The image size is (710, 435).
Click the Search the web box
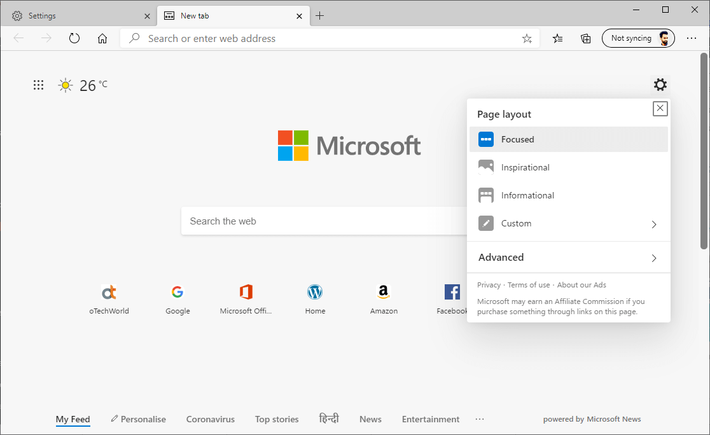[x=324, y=221]
